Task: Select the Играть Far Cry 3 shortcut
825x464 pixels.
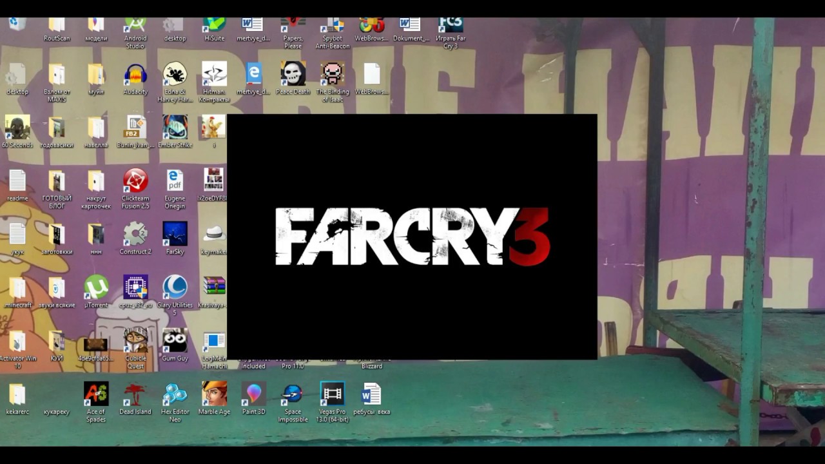Action: 451,34
